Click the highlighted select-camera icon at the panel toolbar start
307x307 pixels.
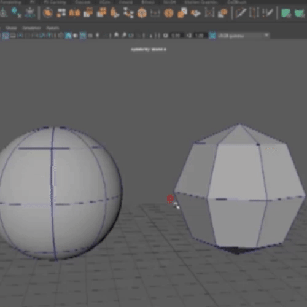(x=6, y=36)
